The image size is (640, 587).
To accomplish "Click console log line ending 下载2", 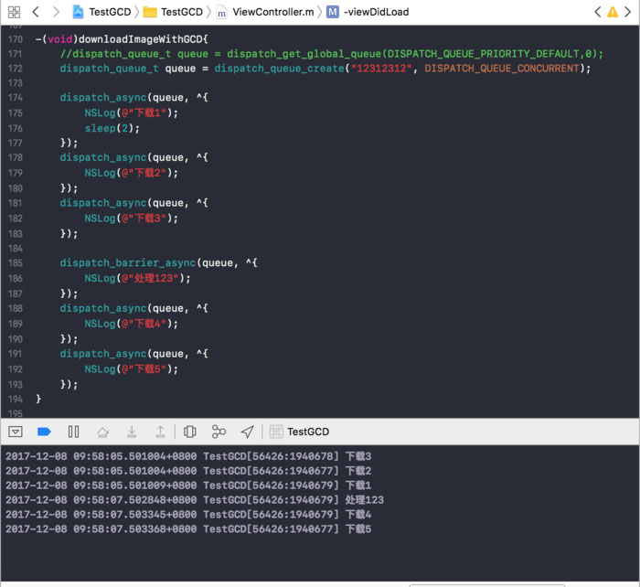I will pos(188,471).
